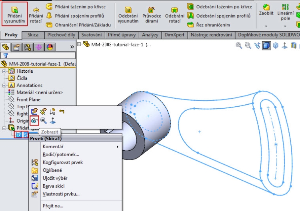The height and width of the screenshot is (211, 300).
Task: Open DimXpertManager panel icon
Action: pyautogui.click(x=39, y=47)
